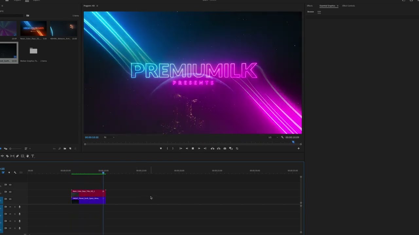The width and height of the screenshot is (419, 235).
Task: Click the timeline playhead at 00:00:10:00
Action: [x=103, y=173]
